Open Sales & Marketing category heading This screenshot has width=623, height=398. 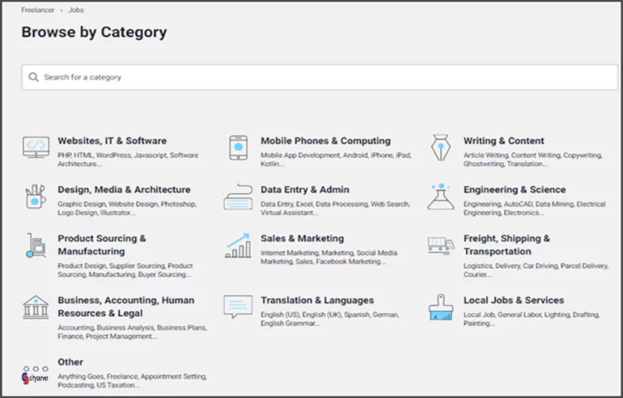point(302,239)
